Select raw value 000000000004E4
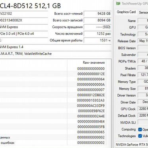 coord(91,121)
